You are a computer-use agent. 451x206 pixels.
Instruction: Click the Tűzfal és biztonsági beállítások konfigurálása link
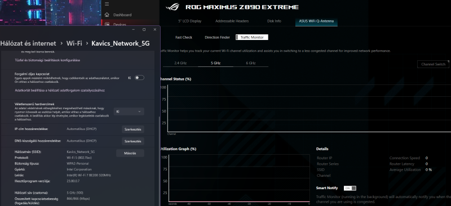coord(47,60)
